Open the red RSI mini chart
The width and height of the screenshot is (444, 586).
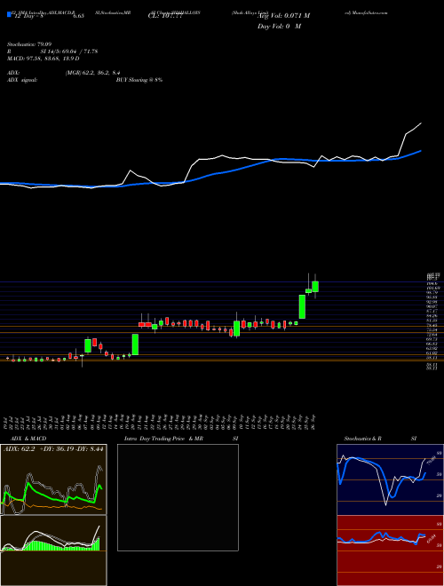coord(390,550)
